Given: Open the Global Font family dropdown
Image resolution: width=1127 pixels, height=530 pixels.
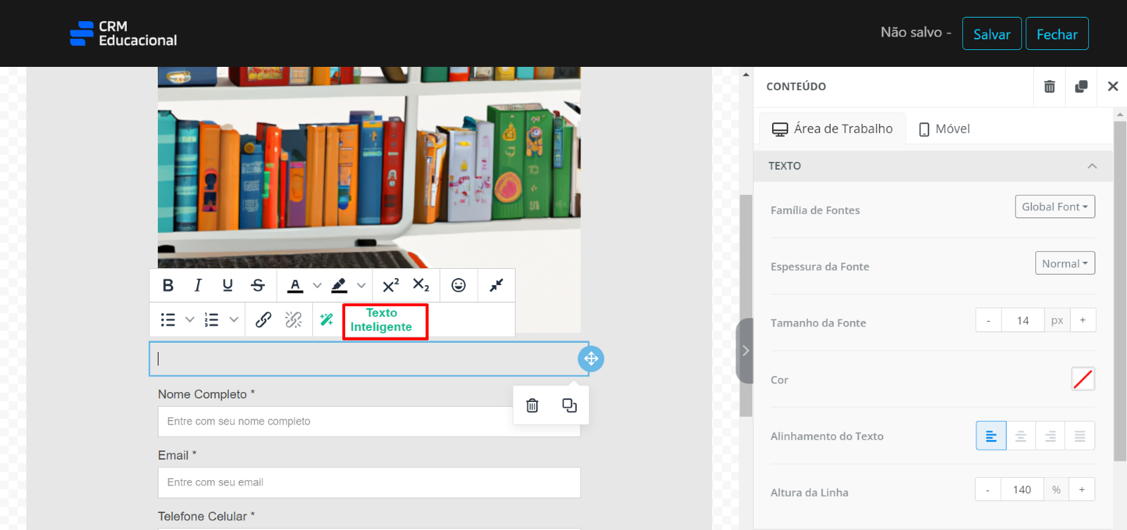Looking at the screenshot, I should (x=1054, y=207).
